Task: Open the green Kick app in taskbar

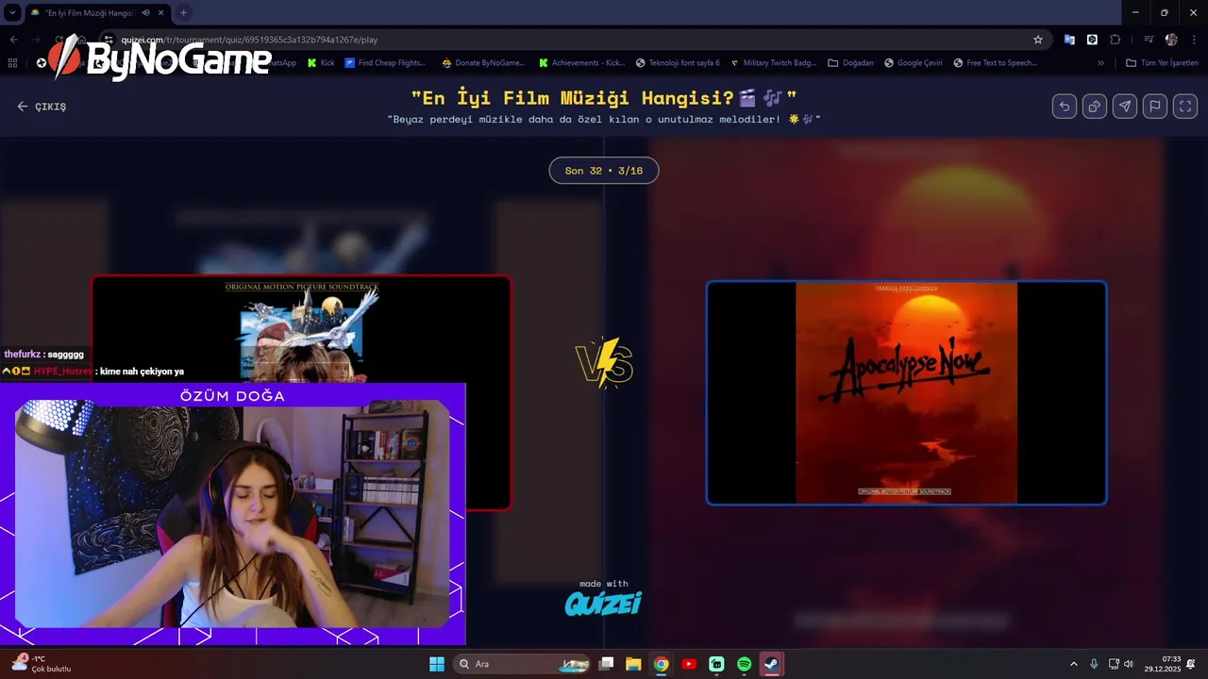Action: [716, 664]
